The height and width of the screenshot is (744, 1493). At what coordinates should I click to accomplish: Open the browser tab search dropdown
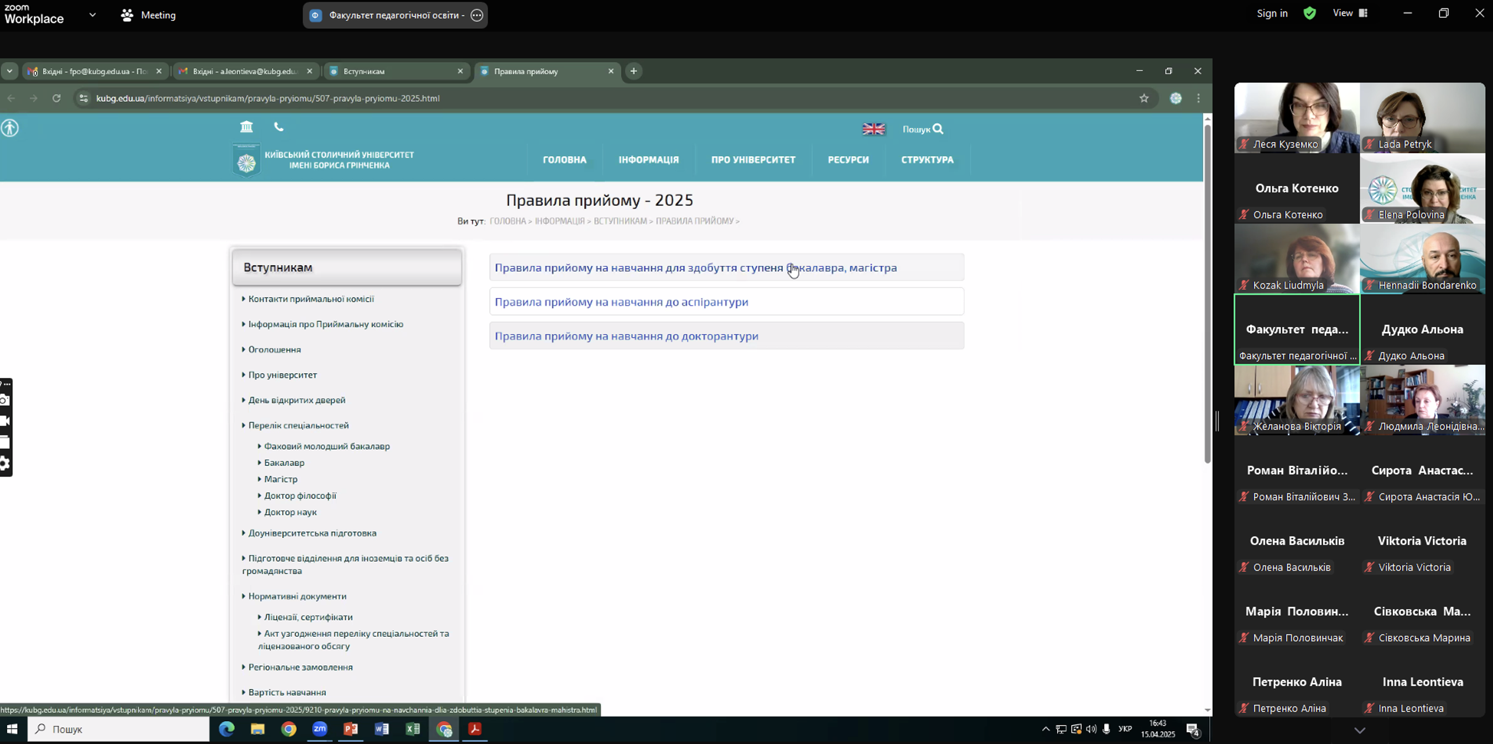(x=9, y=71)
